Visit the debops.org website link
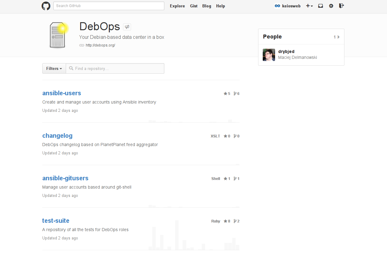387x257 pixels. [x=100, y=45]
